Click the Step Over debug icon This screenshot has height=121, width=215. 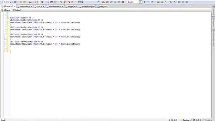pos(175,2)
